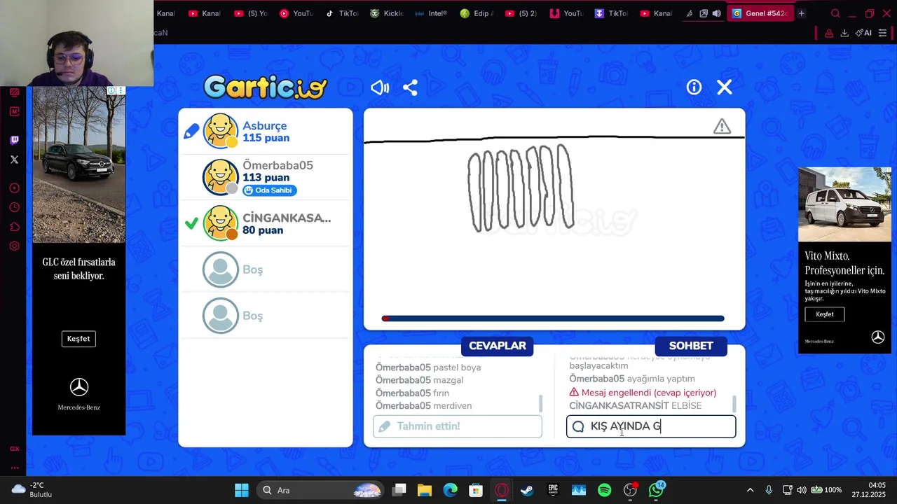Image resolution: width=897 pixels, height=504 pixels.
Task: Open Twitch in the Opera sidebar
Action: point(14,140)
